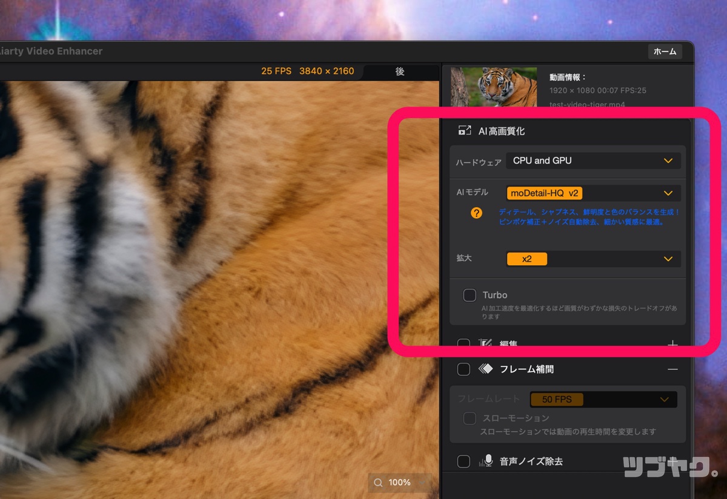Click the ホーム button
The image size is (727, 499).
(665, 51)
